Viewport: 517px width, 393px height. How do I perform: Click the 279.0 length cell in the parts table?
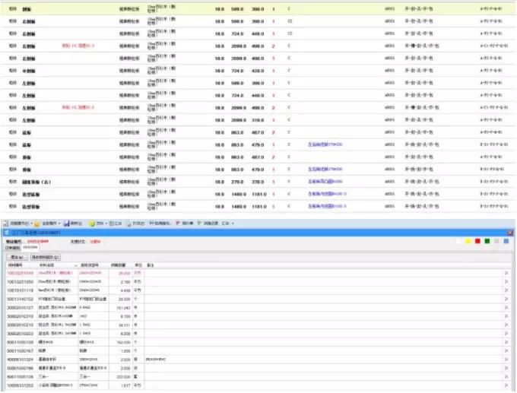click(237, 182)
